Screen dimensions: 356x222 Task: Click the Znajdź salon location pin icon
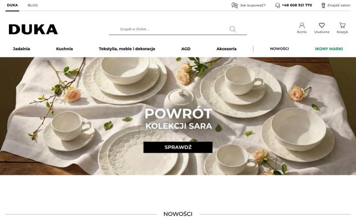[x=324, y=5]
